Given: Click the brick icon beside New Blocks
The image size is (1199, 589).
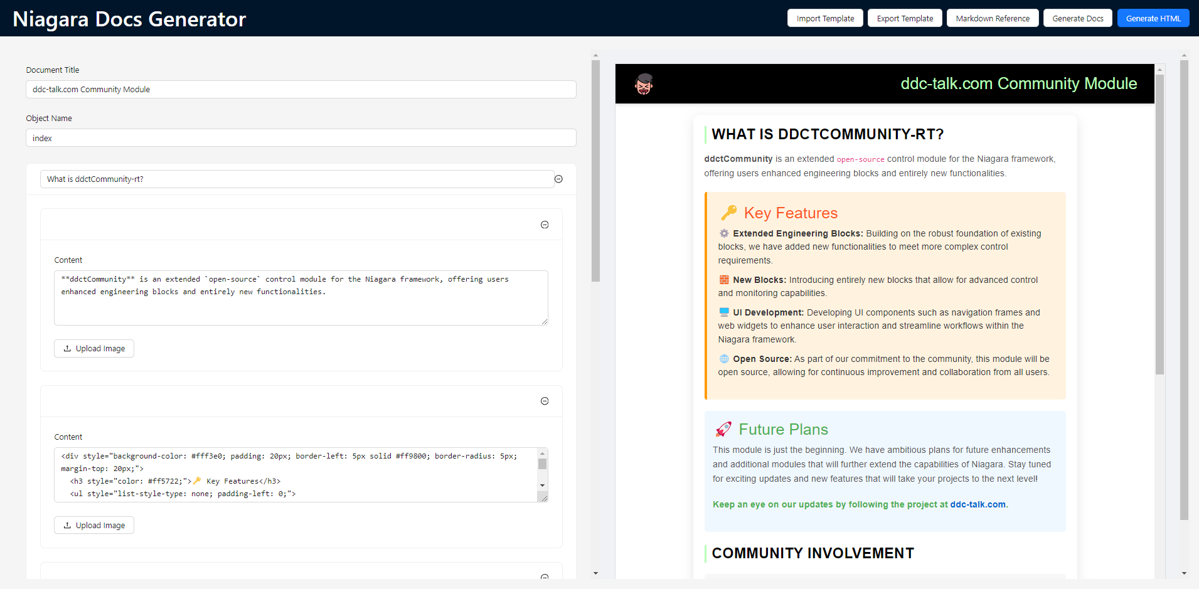Looking at the screenshot, I should 724,280.
